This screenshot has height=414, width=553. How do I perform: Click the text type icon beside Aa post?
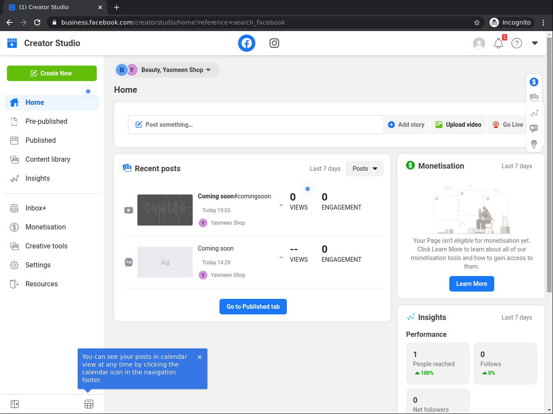coord(129,262)
